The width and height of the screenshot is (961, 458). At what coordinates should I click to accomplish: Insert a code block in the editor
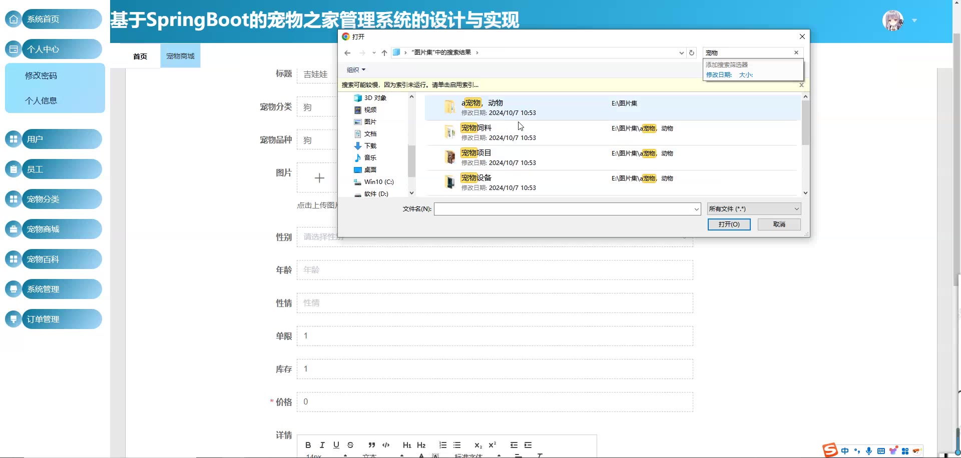tap(386, 445)
